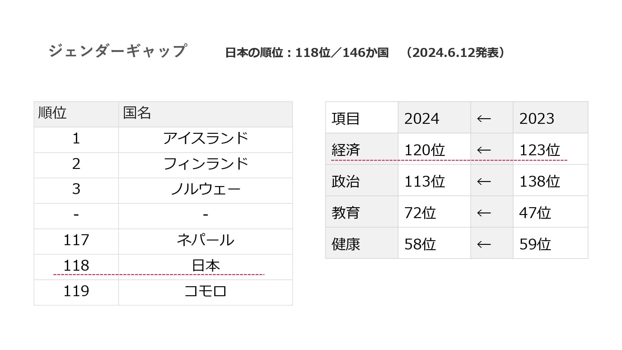Select the ノルウェー country cell
The width and height of the screenshot is (622, 350).
(x=205, y=190)
